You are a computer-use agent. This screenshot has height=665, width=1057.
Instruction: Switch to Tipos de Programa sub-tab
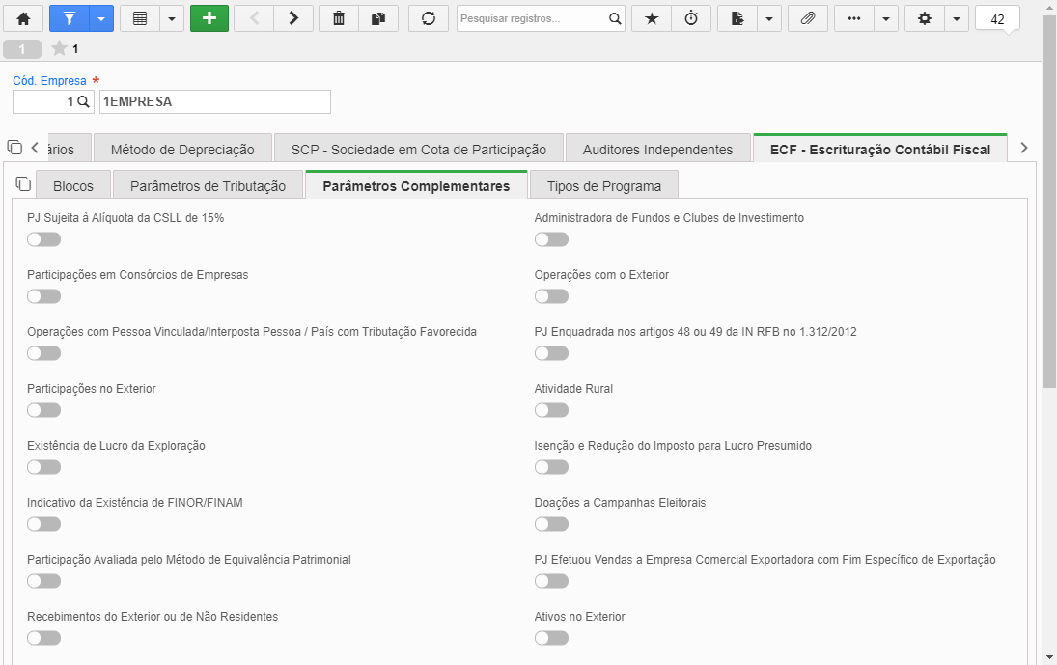tap(604, 186)
